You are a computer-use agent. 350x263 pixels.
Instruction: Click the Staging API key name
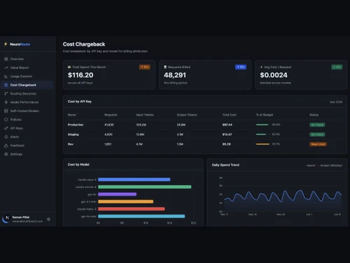point(73,135)
